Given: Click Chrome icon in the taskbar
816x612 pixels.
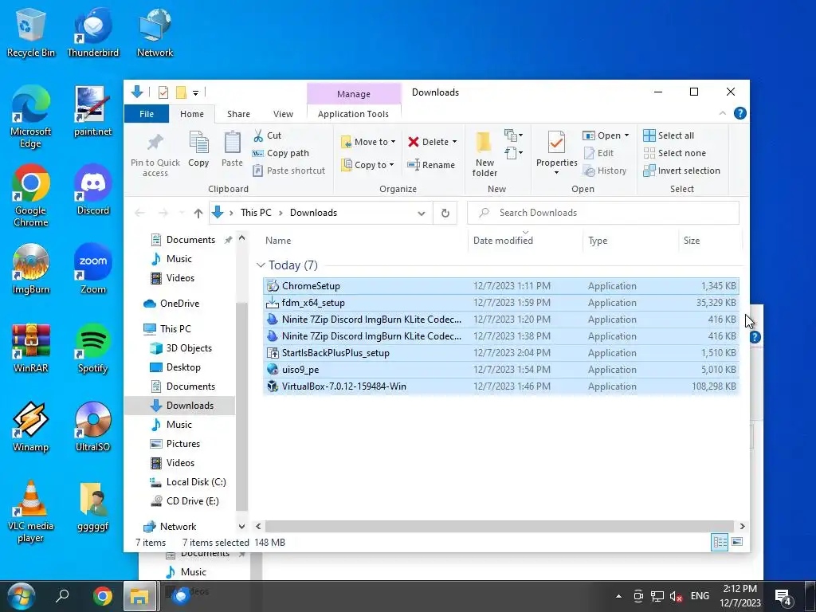Looking at the screenshot, I should [103, 596].
